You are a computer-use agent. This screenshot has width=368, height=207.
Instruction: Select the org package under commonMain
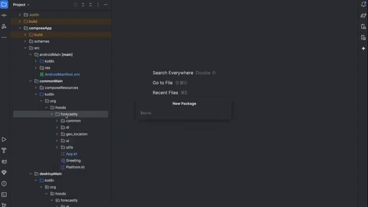click(53, 101)
